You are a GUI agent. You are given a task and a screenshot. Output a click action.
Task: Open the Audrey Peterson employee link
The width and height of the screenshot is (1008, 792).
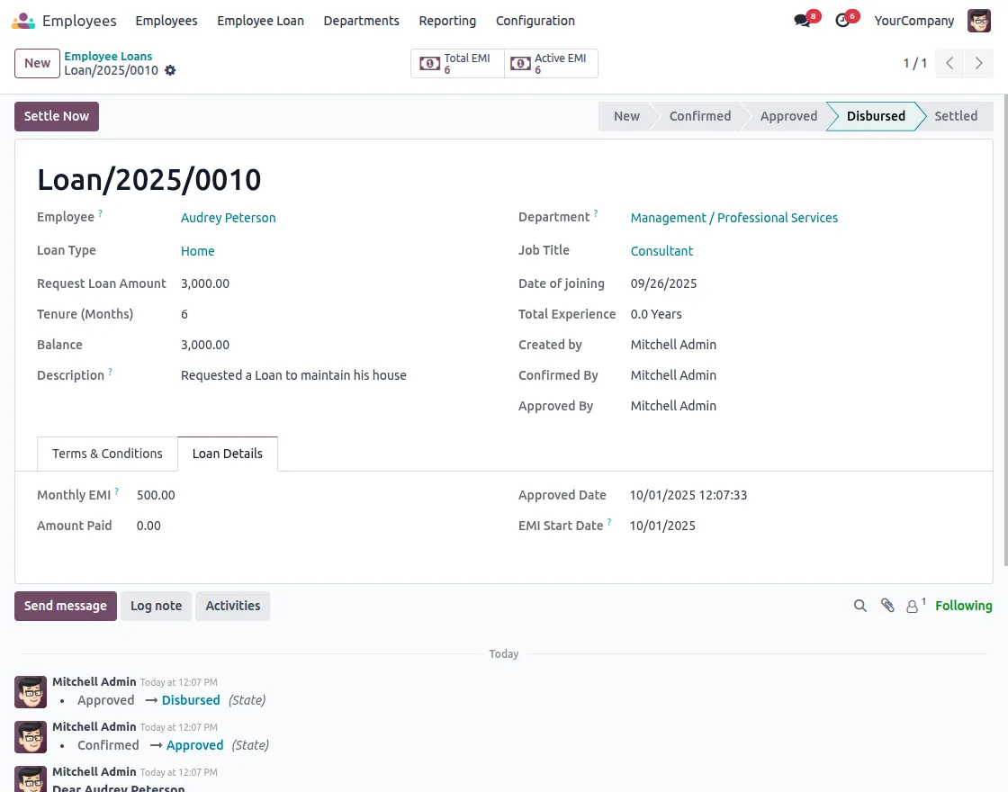228,218
